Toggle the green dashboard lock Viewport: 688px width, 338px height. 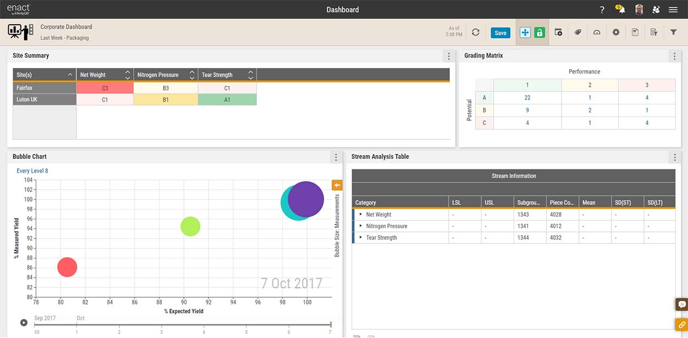tap(539, 32)
